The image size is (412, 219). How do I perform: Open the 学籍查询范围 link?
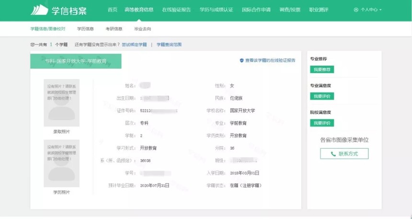coord(169,44)
